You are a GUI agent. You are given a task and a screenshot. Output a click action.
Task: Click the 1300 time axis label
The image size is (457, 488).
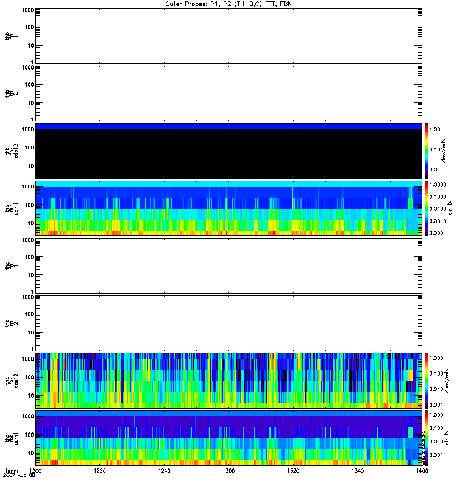point(228,471)
